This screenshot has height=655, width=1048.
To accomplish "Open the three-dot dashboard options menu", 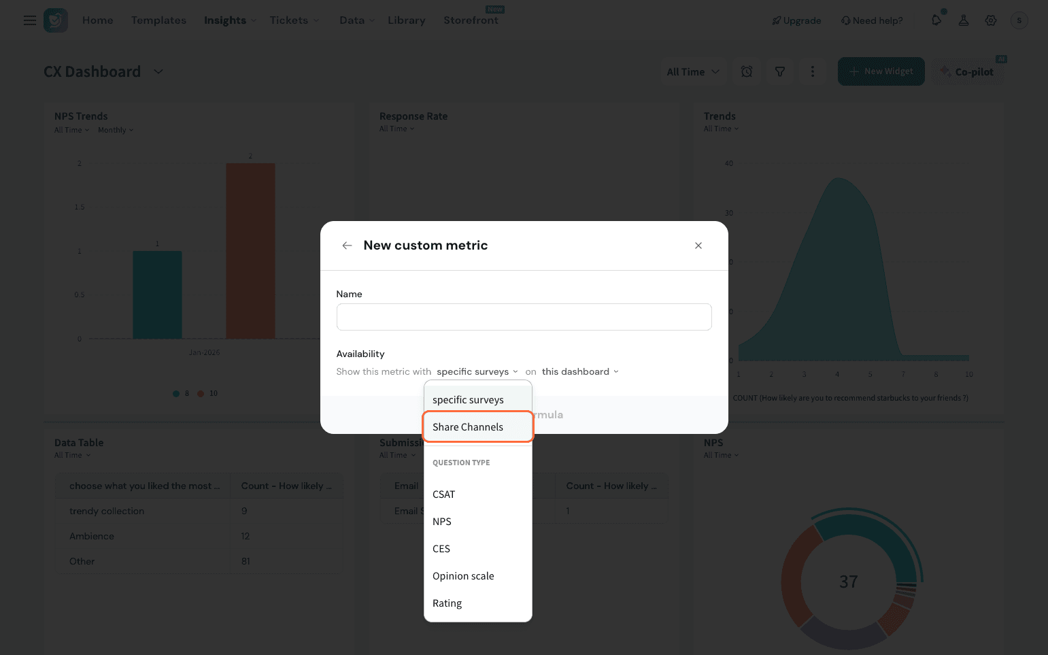I will click(x=813, y=71).
